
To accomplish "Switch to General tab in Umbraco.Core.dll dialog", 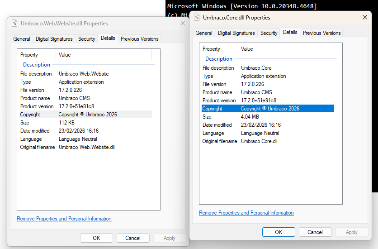I will pos(204,33).
